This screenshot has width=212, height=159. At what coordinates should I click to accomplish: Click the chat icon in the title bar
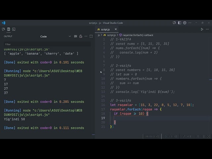174,23
